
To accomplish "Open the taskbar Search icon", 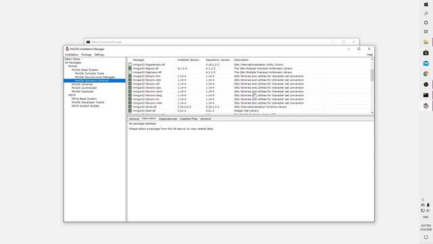I will click(426, 14).
